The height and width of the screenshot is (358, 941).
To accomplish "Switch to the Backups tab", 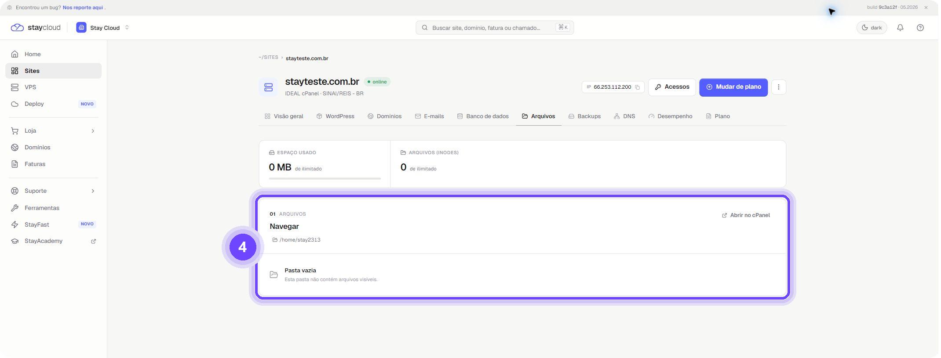I will pos(584,116).
